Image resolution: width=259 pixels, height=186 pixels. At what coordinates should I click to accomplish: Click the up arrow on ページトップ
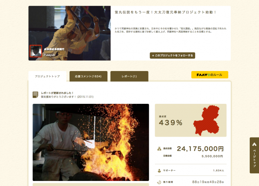coord(254,144)
